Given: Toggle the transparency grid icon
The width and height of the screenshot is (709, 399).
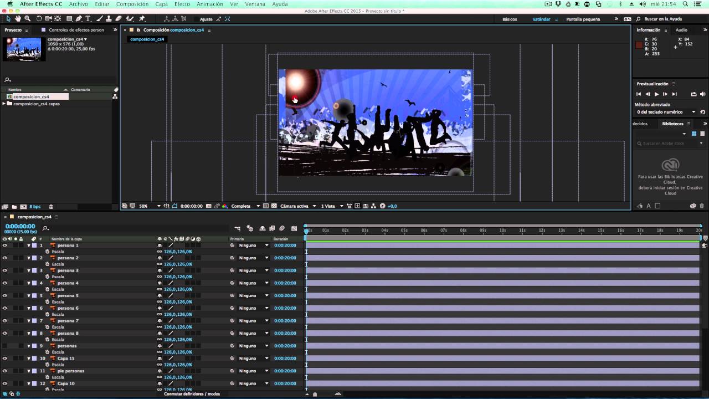Looking at the screenshot, I should click(x=274, y=206).
